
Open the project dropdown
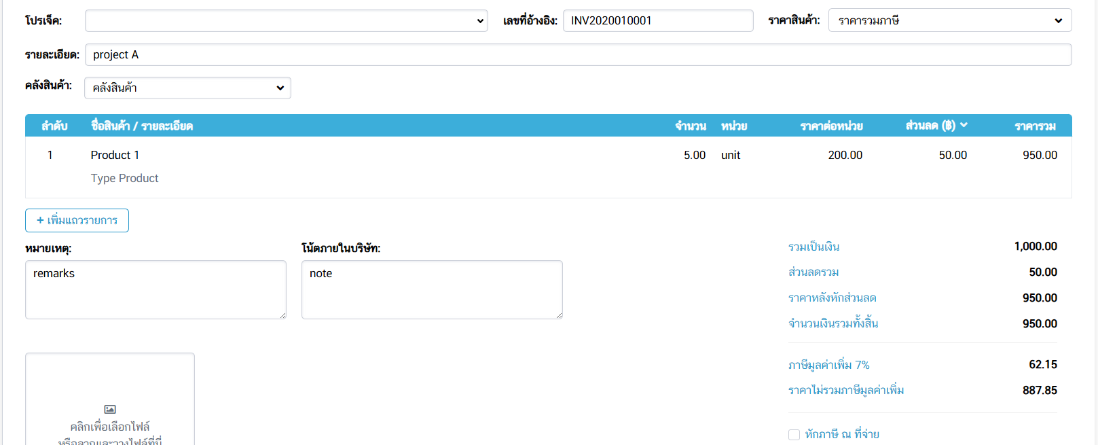point(286,21)
